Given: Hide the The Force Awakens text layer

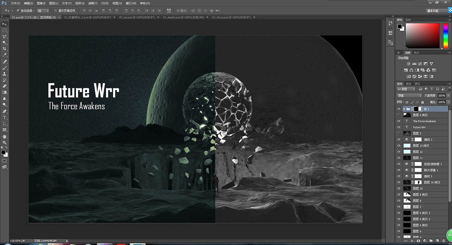Looking at the screenshot, I should click(399, 121).
